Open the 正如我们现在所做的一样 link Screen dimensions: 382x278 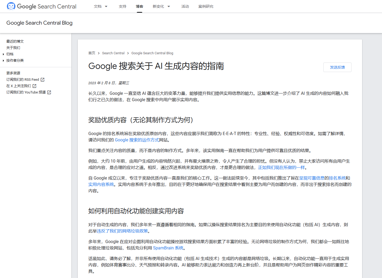pyautogui.click(x=281, y=168)
